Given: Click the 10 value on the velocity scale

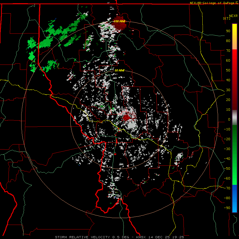Looking at the screenshot, I should (x=228, y=110).
